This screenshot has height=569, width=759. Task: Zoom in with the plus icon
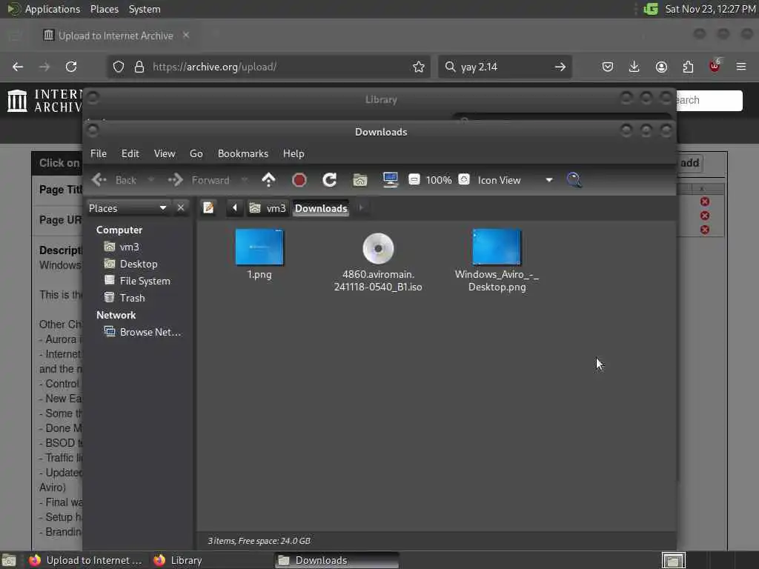tap(464, 179)
